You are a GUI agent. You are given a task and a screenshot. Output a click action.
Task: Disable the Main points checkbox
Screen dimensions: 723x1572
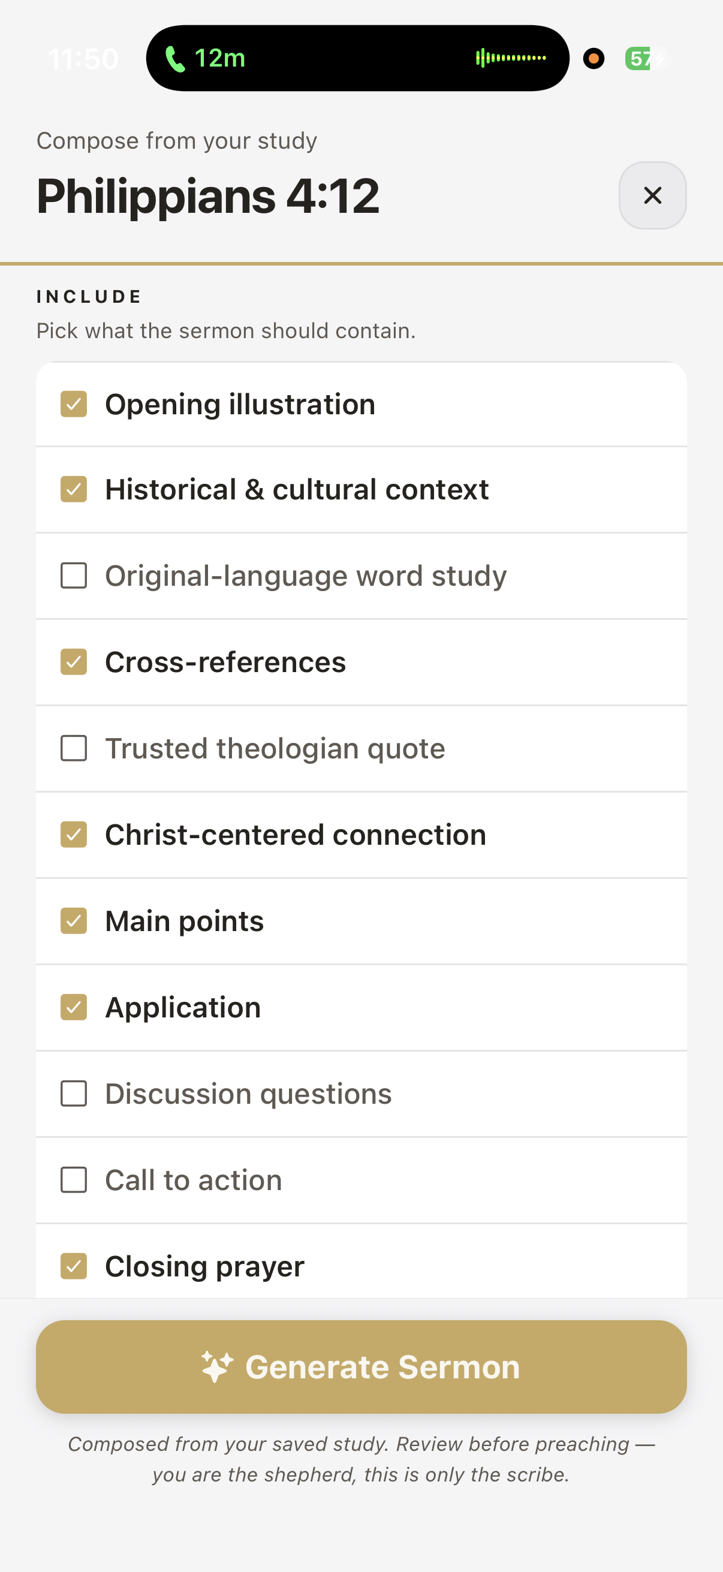74,921
